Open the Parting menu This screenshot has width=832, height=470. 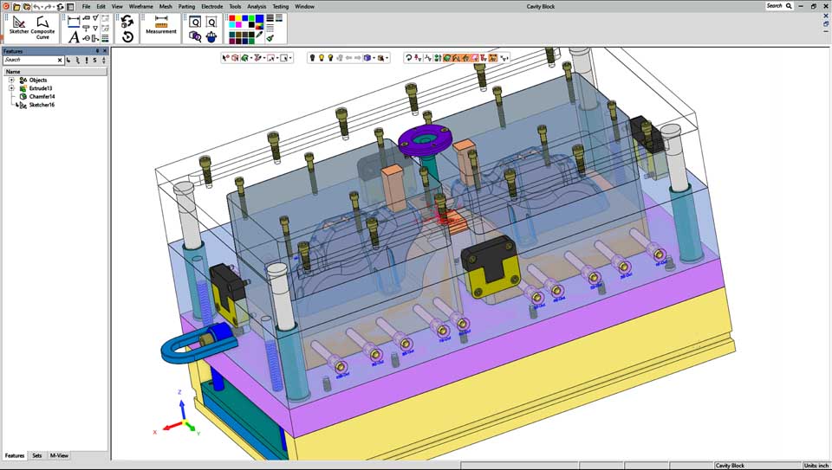coord(187,7)
